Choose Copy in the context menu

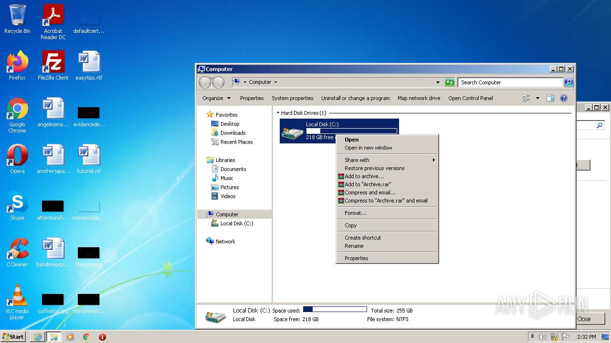(387, 225)
